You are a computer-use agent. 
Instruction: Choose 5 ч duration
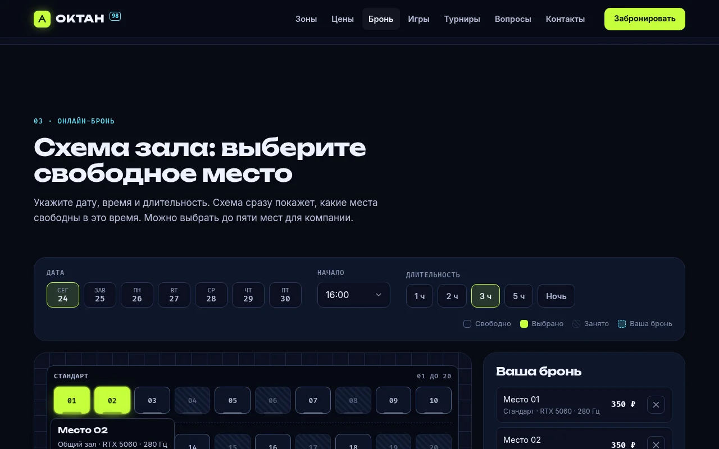pyautogui.click(x=518, y=296)
